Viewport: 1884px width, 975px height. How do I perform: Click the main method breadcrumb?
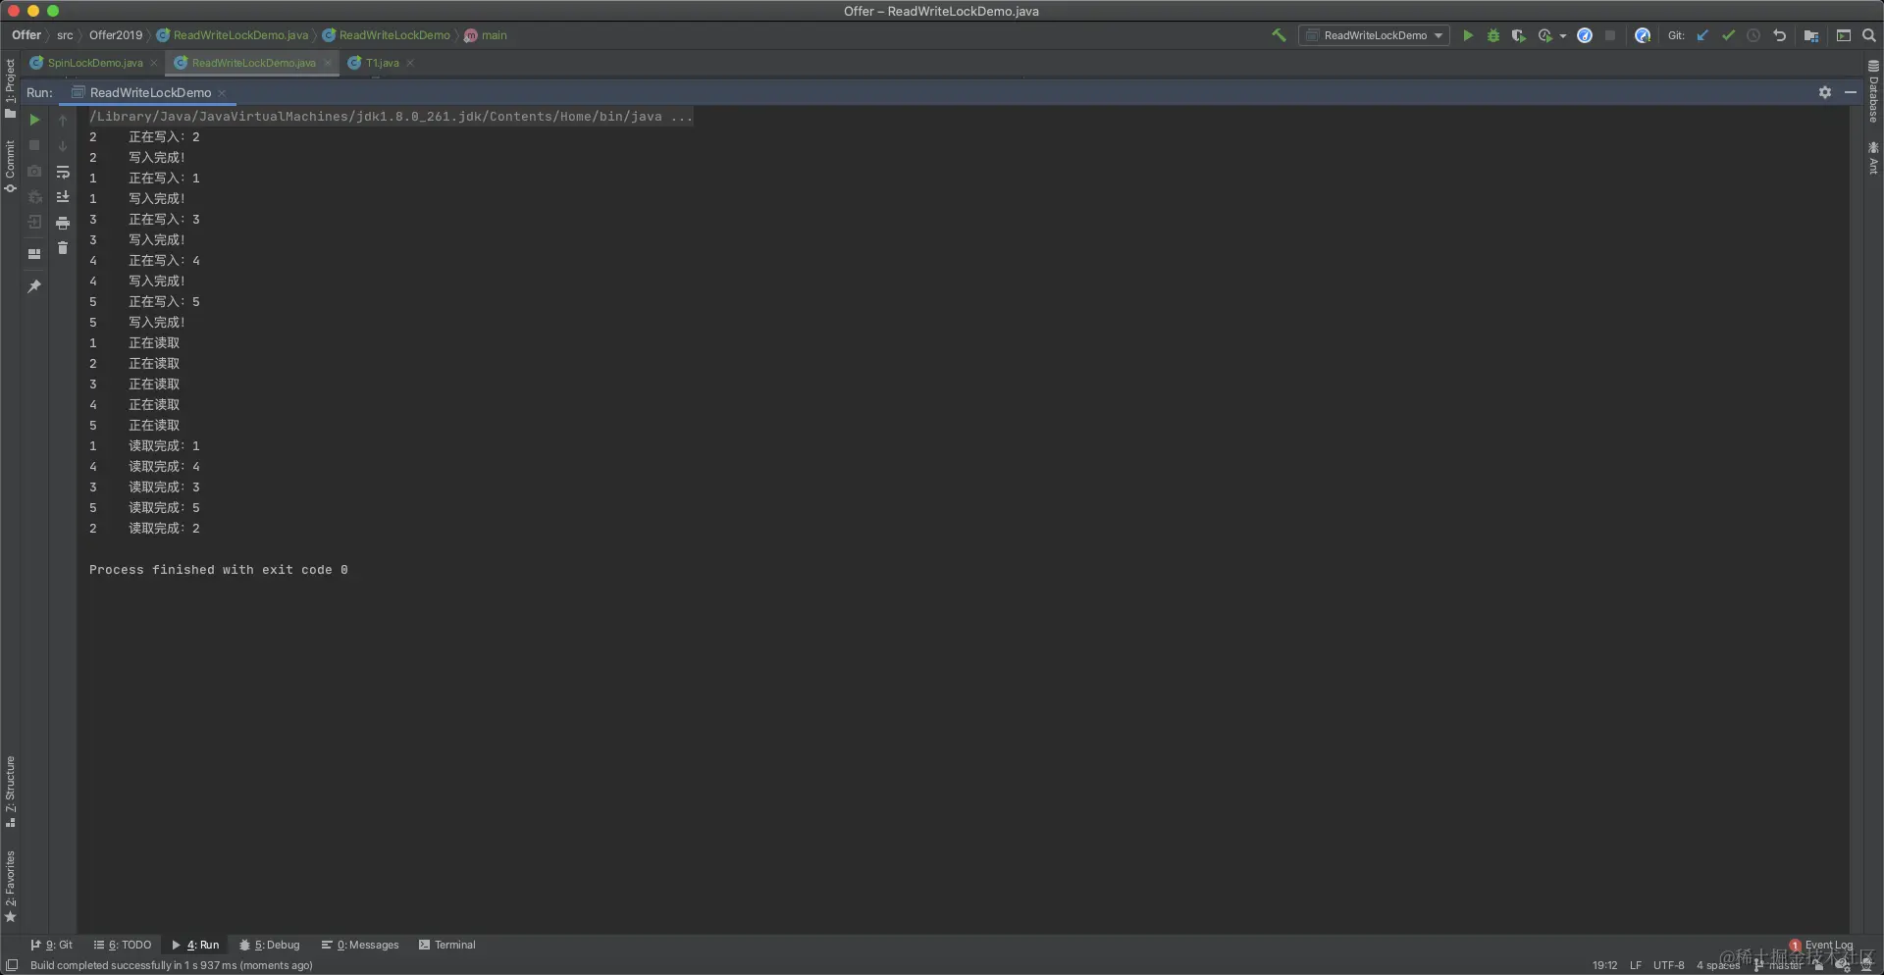coord(486,35)
